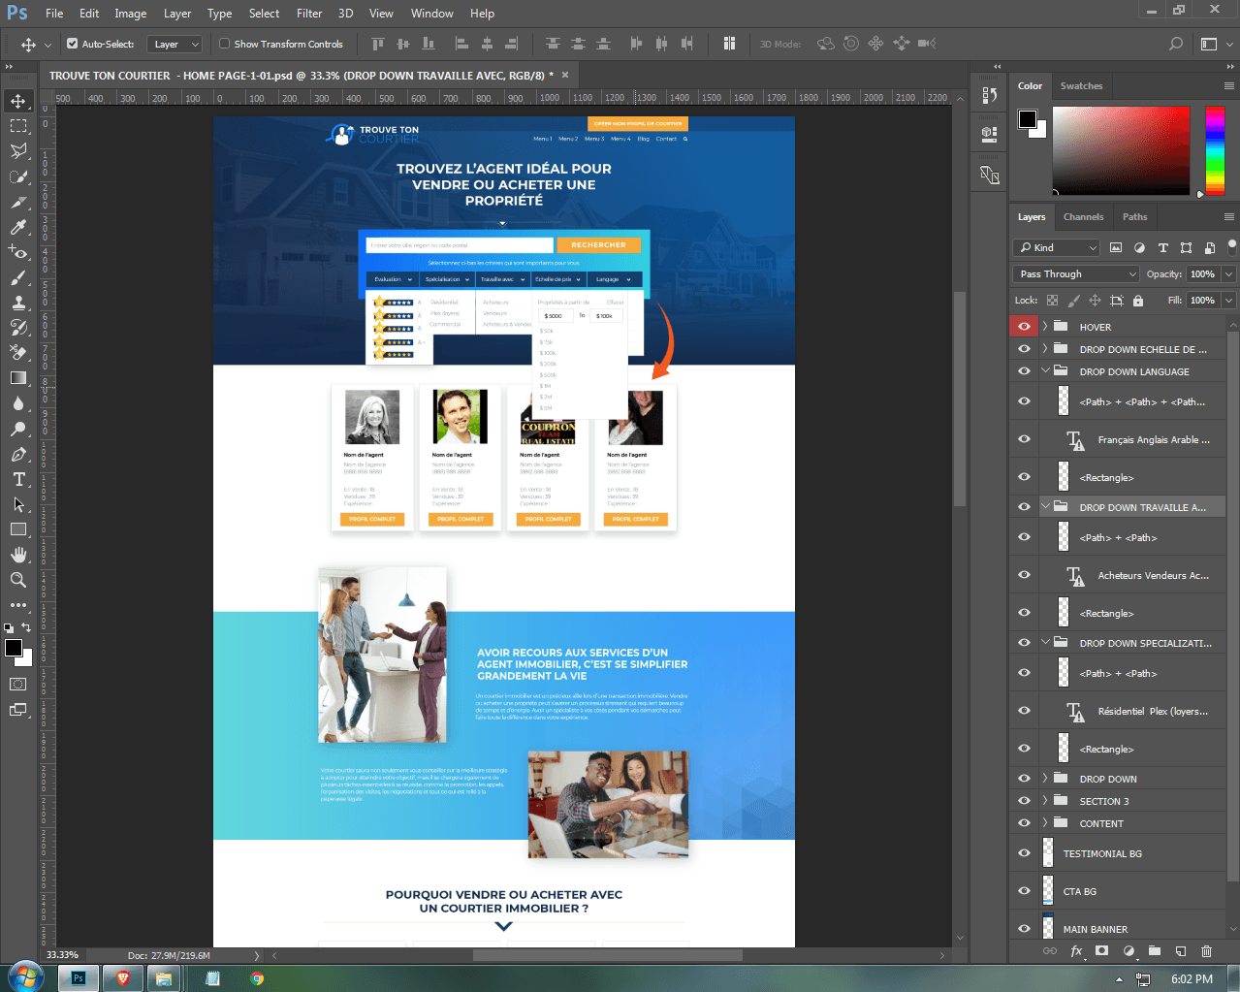The image size is (1240, 992).
Task: Hide the HOVER group
Action: [1024, 327]
